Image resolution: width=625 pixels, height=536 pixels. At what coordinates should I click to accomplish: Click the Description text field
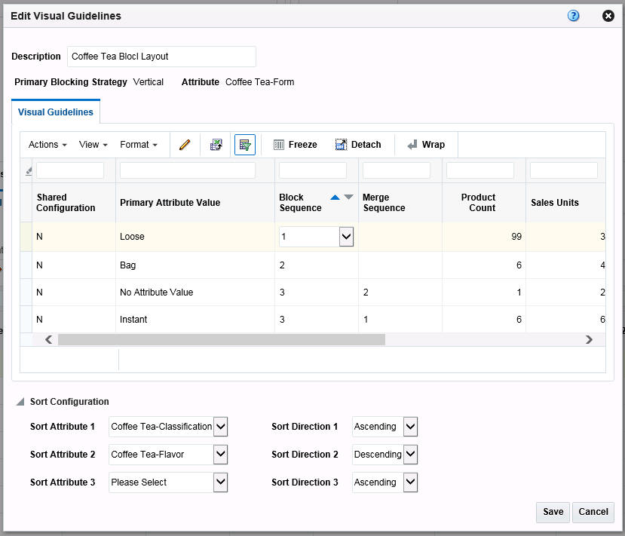(161, 57)
